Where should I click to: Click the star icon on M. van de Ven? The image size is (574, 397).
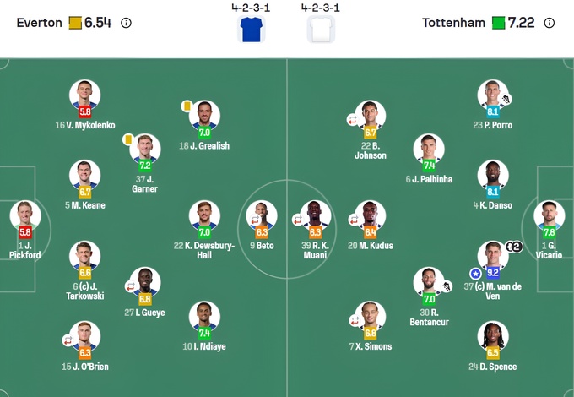coord(475,274)
